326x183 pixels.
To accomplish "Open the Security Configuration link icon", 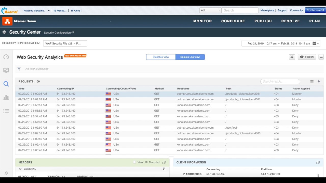I will [x=73, y=32].
